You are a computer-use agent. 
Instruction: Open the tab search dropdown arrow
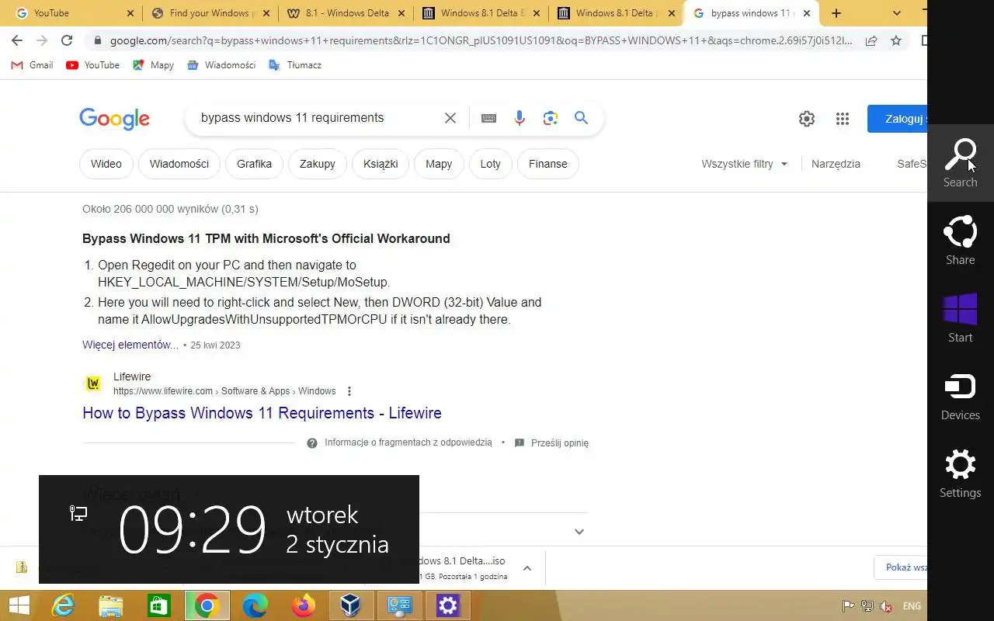(897, 13)
